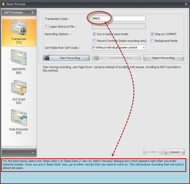Viewport: 190px width, 184px height.
Task: Uncheck Run in batch input mode
Action: coord(94,34)
